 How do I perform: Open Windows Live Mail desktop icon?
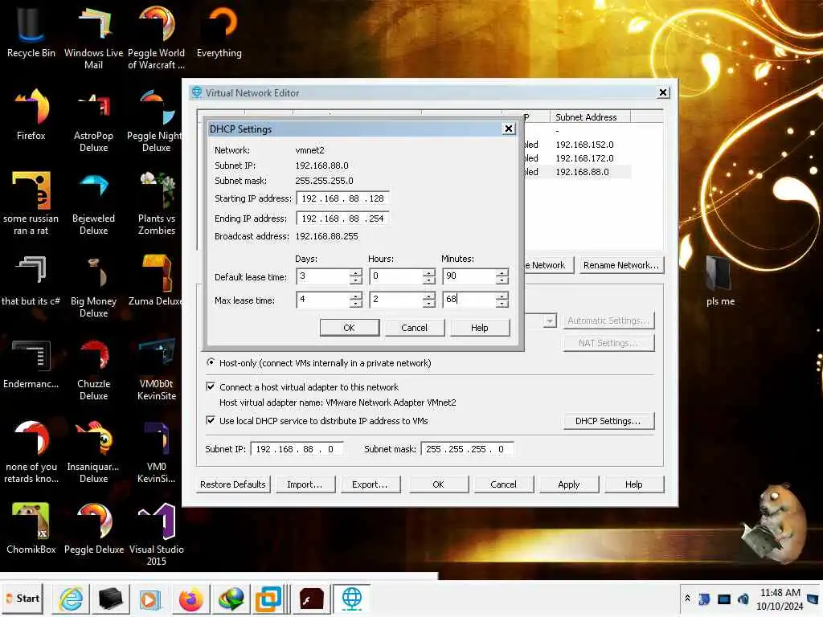point(93,37)
